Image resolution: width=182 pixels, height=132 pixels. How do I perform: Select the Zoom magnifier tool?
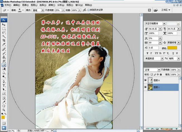[4, 110]
